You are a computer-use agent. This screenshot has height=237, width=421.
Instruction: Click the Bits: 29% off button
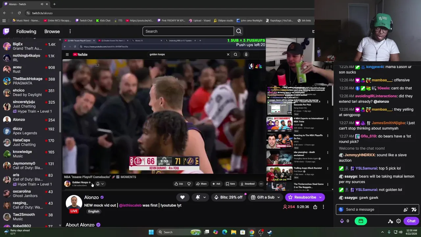(228, 197)
